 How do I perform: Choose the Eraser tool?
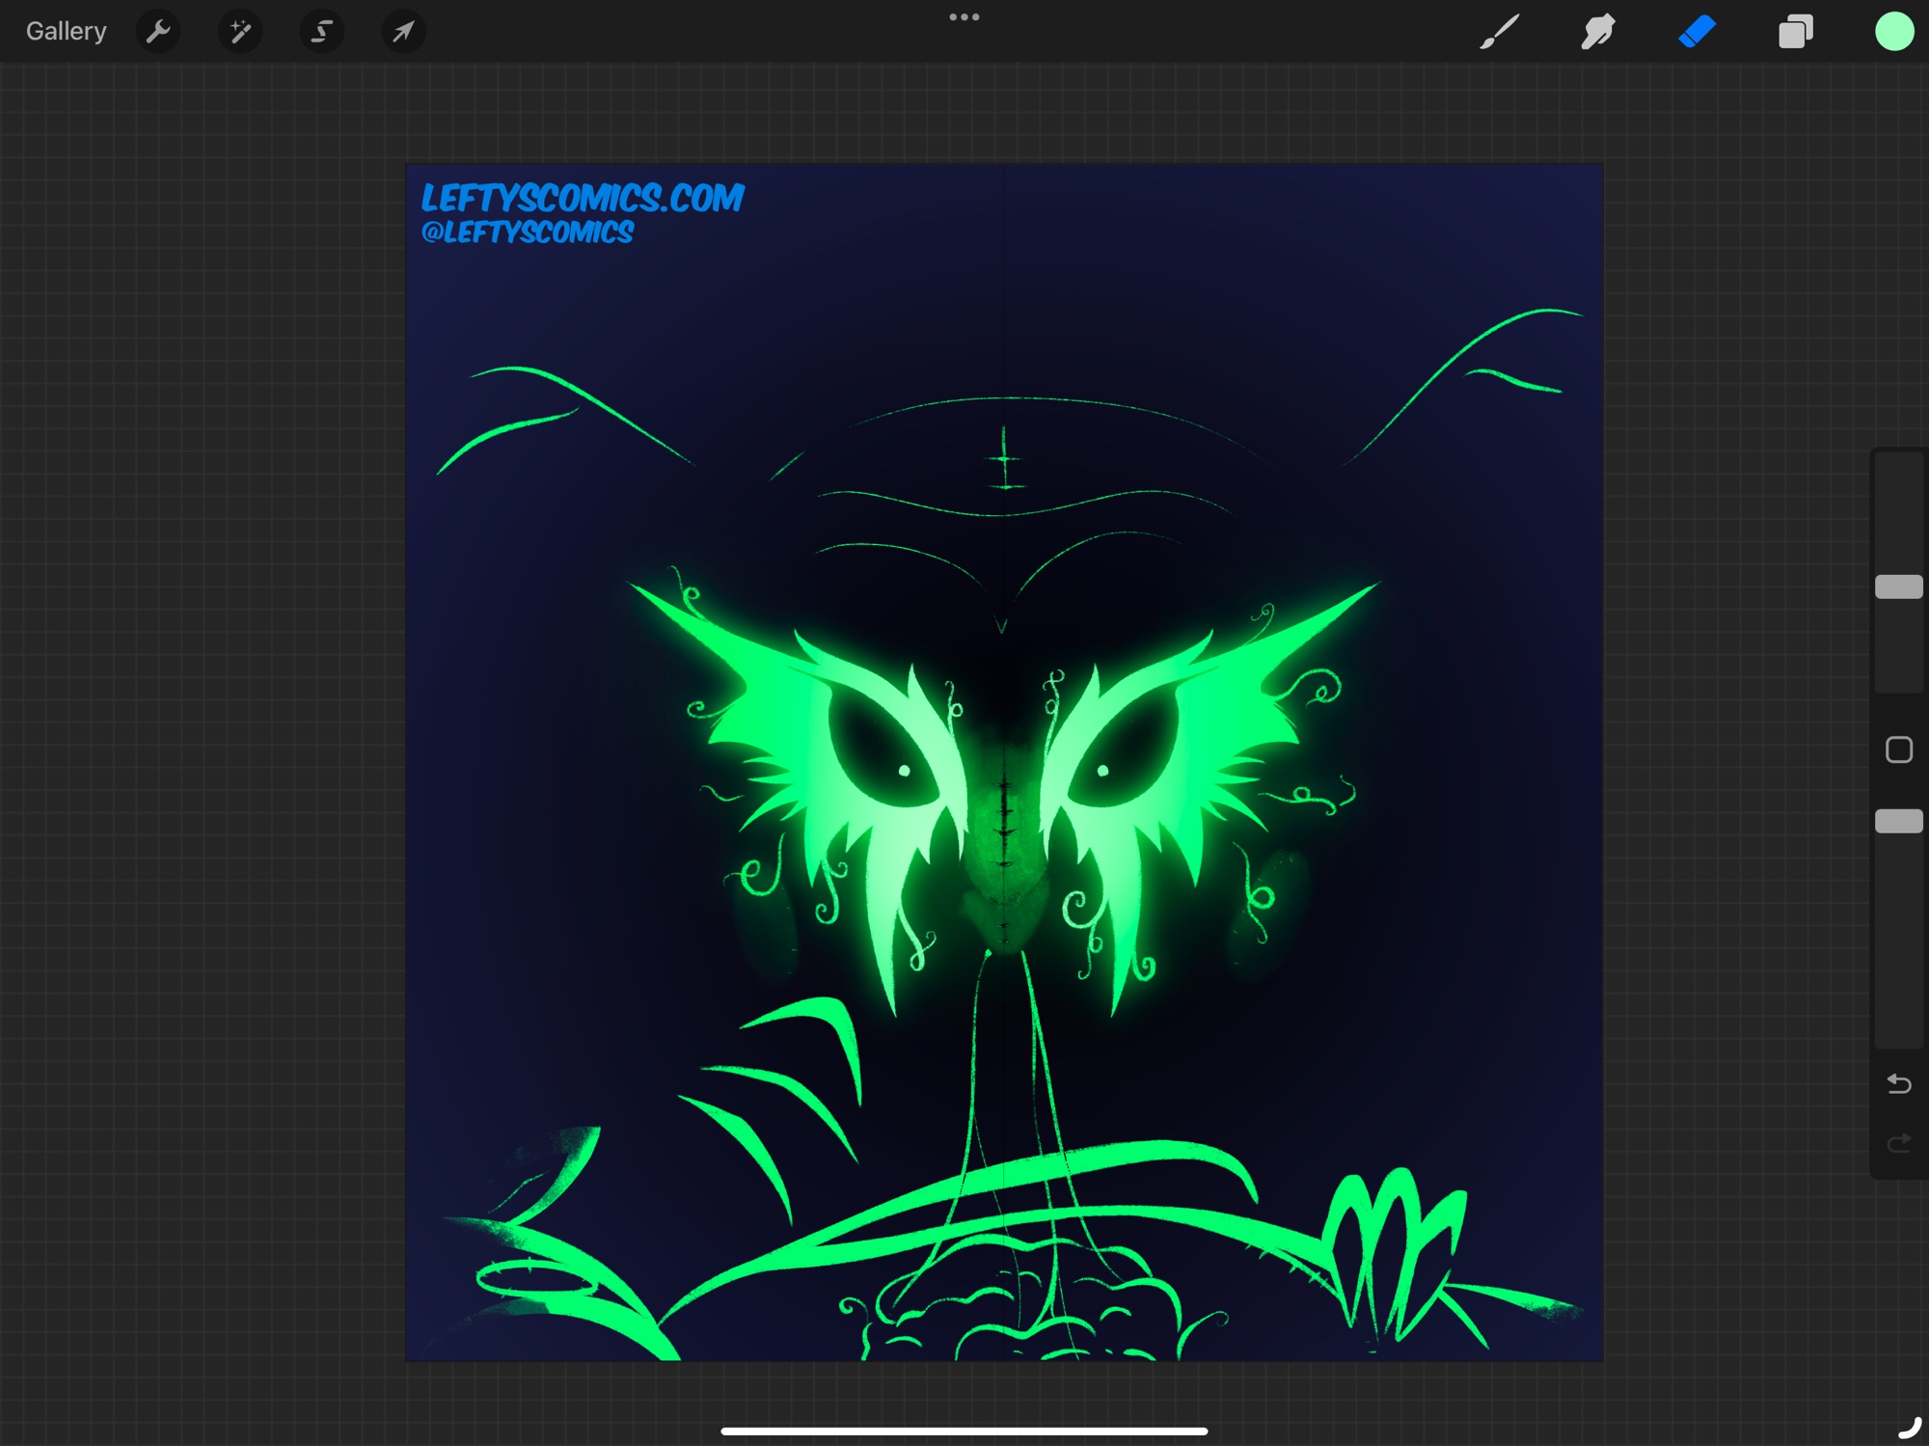[x=1697, y=32]
